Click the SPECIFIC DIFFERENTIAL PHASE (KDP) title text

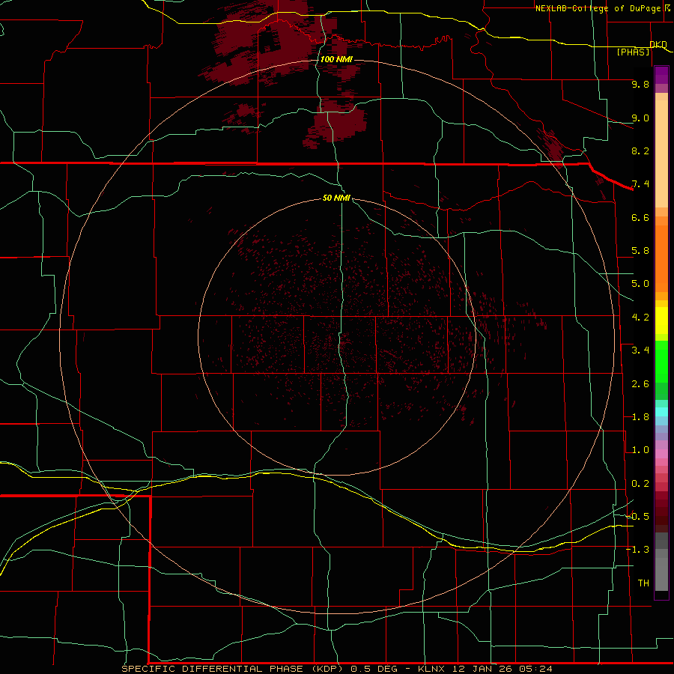point(232,669)
